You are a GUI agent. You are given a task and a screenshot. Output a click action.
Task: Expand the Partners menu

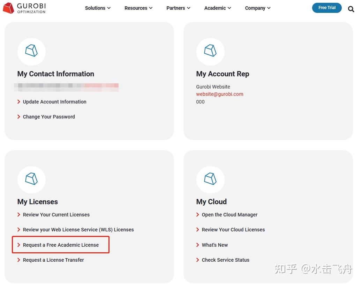(x=178, y=8)
